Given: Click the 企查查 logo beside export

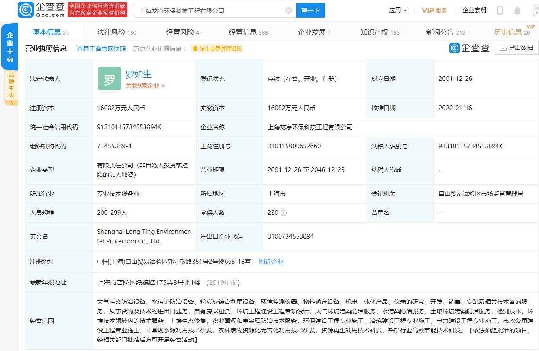Looking at the screenshot, I should (469, 48).
